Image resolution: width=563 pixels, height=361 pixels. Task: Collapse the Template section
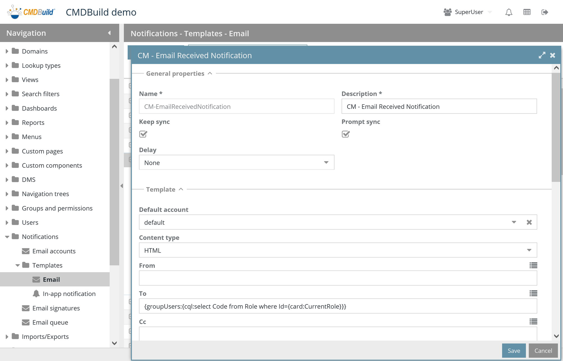(181, 189)
